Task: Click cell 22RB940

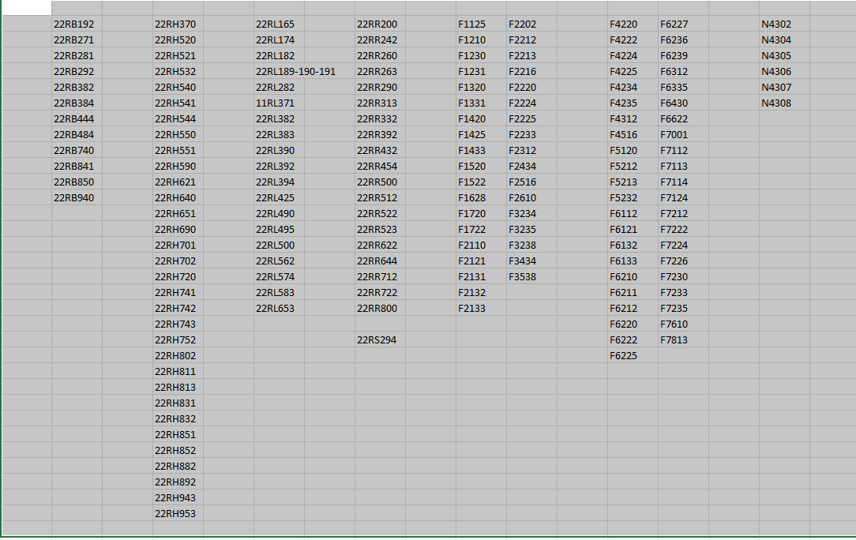Action: [x=73, y=198]
